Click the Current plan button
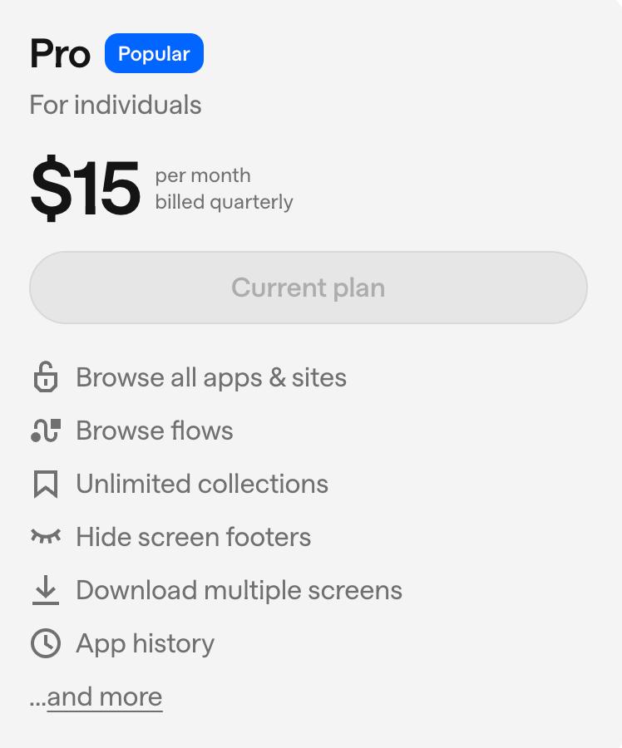Viewport: 622px width, 748px height. point(309,288)
